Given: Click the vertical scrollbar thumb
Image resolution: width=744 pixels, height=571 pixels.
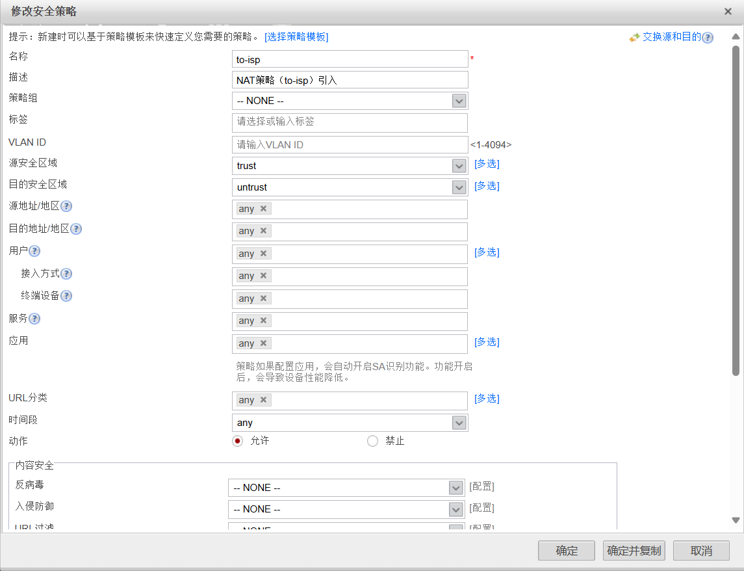Looking at the screenshot, I should coord(736,211).
